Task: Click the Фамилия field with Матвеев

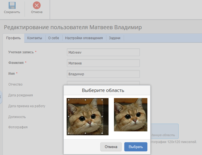Action: pos(103,63)
